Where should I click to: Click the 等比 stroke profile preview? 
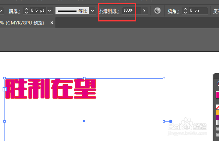(72, 11)
